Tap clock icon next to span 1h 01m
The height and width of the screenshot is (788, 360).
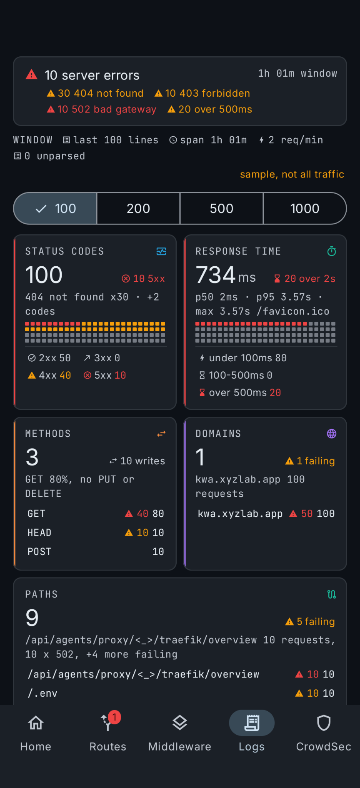[173, 140]
